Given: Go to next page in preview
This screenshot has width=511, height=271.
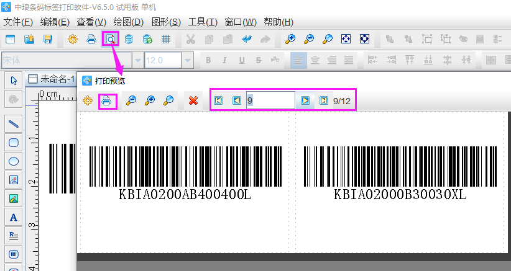Looking at the screenshot, I should pos(305,100).
